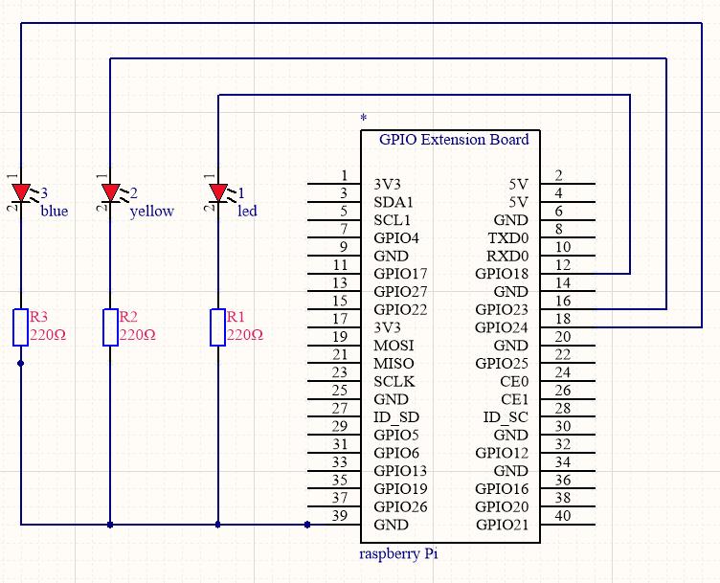Click the GPIO26 pin label

click(x=400, y=507)
